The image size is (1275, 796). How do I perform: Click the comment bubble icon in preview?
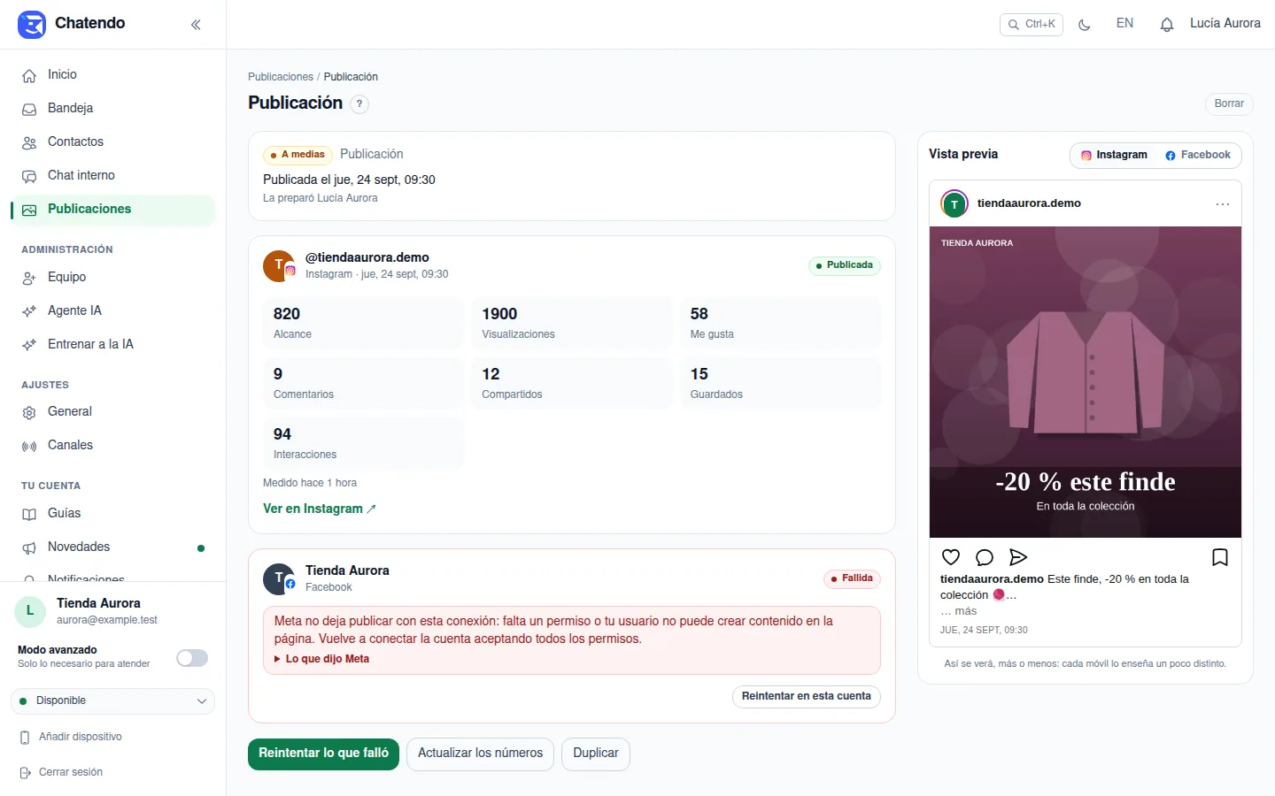point(985,557)
